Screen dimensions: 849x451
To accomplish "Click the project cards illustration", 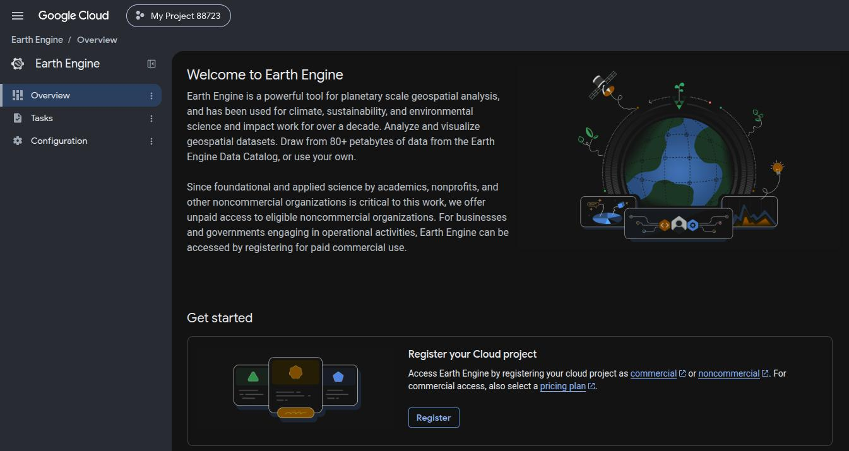I will [x=297, y=389].
